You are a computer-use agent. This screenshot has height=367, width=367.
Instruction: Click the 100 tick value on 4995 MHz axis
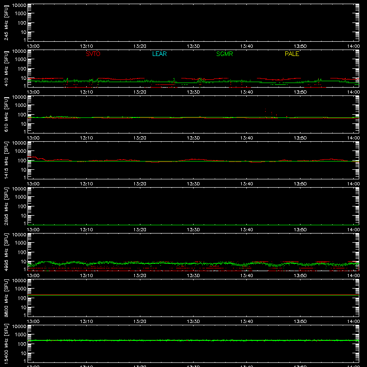pyautogui.click(x=22, y=252)
